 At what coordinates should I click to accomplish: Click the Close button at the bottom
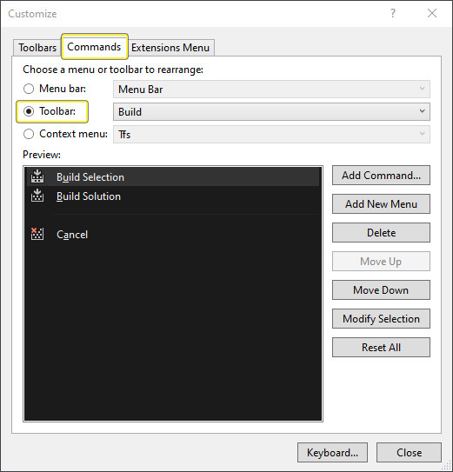pyautogui.click(x=409, y=452)
